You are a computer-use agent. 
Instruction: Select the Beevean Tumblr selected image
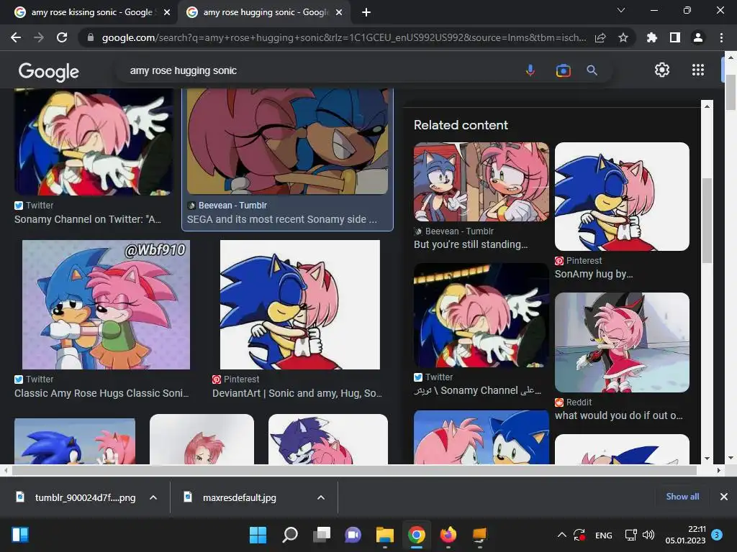pos(287,141)
